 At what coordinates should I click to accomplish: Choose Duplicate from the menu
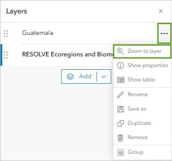(x=142, y=123)
